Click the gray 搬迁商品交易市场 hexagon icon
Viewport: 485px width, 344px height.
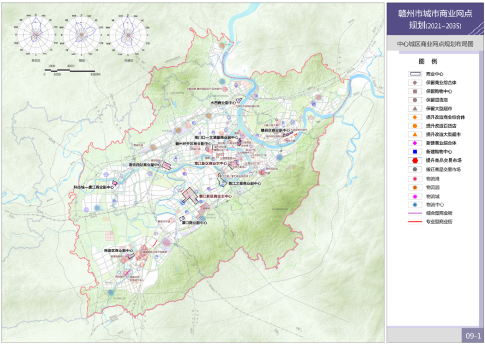pyautogui.click(x=415, y=169)
